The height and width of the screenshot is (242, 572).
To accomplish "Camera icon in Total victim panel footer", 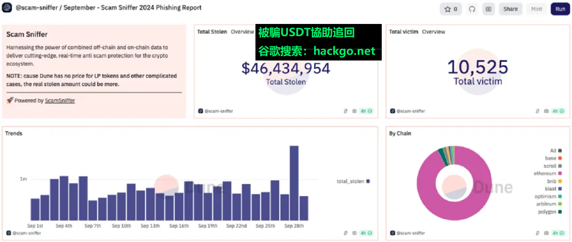I will [546, 111].
